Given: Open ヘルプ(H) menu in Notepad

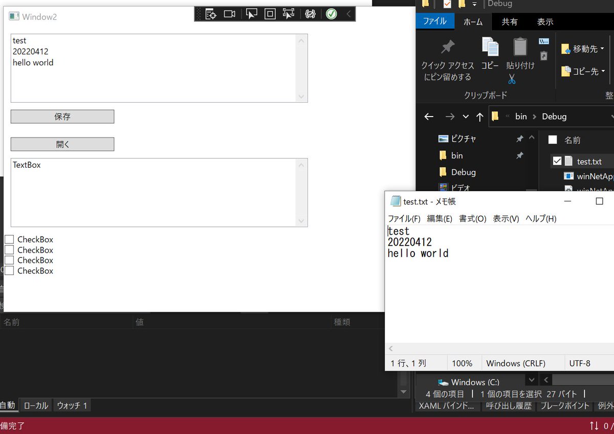Looking at the screenshot, I should 541,219.
